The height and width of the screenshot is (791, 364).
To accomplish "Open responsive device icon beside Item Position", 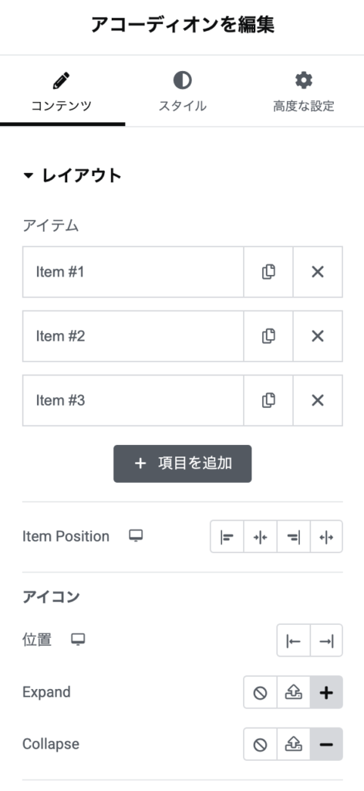I will [136, 536].
